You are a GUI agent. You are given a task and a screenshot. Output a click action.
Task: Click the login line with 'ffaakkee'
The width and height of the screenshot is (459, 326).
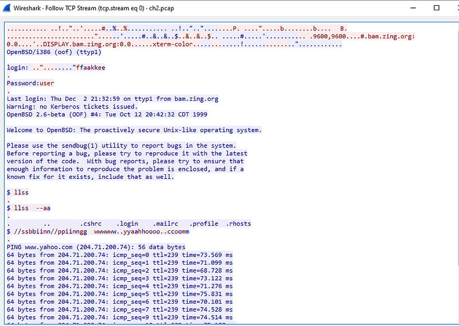[x=56, y=68]
